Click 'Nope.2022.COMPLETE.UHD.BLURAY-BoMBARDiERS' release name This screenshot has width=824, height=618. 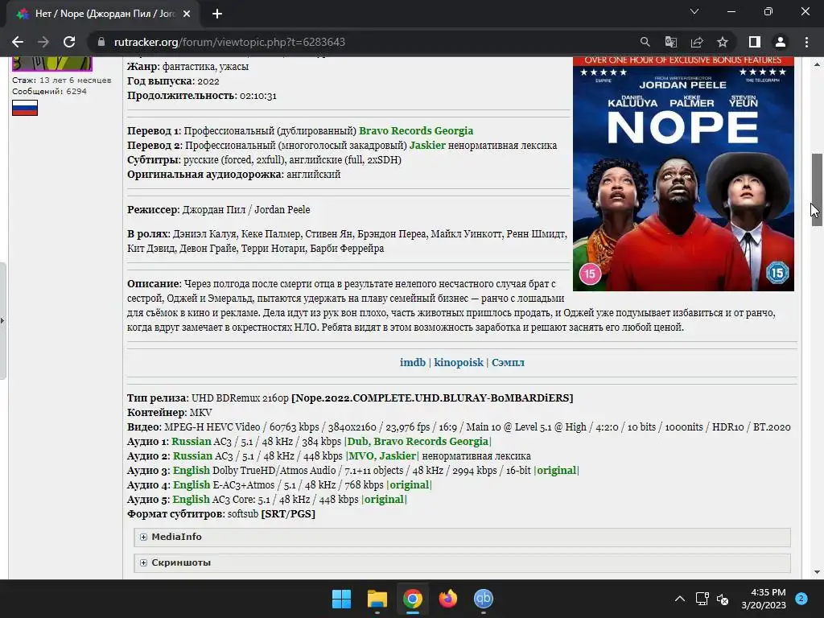pos(432,398)
